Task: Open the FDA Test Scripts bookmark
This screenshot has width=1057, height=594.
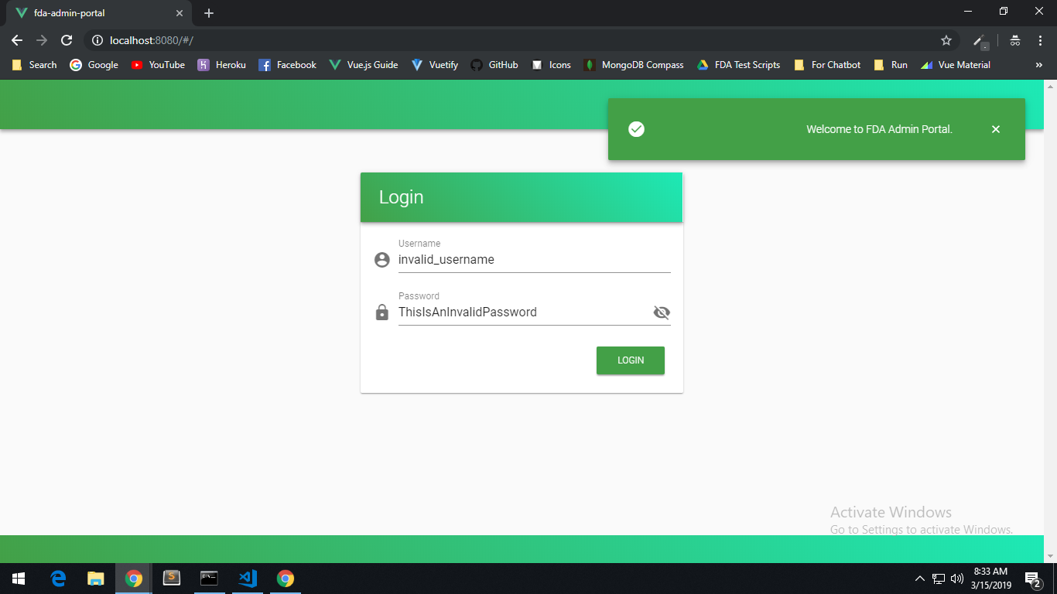Action: pyautogui.click(x=747, y=65)
